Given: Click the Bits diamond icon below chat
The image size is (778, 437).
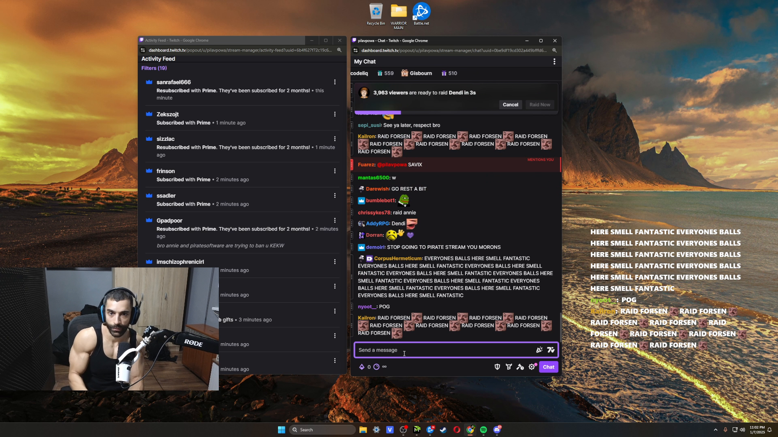Looking at the screenshot, I should pos(362,367).
